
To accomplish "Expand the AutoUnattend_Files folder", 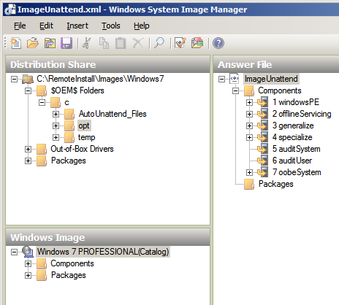I will point(56,114).
